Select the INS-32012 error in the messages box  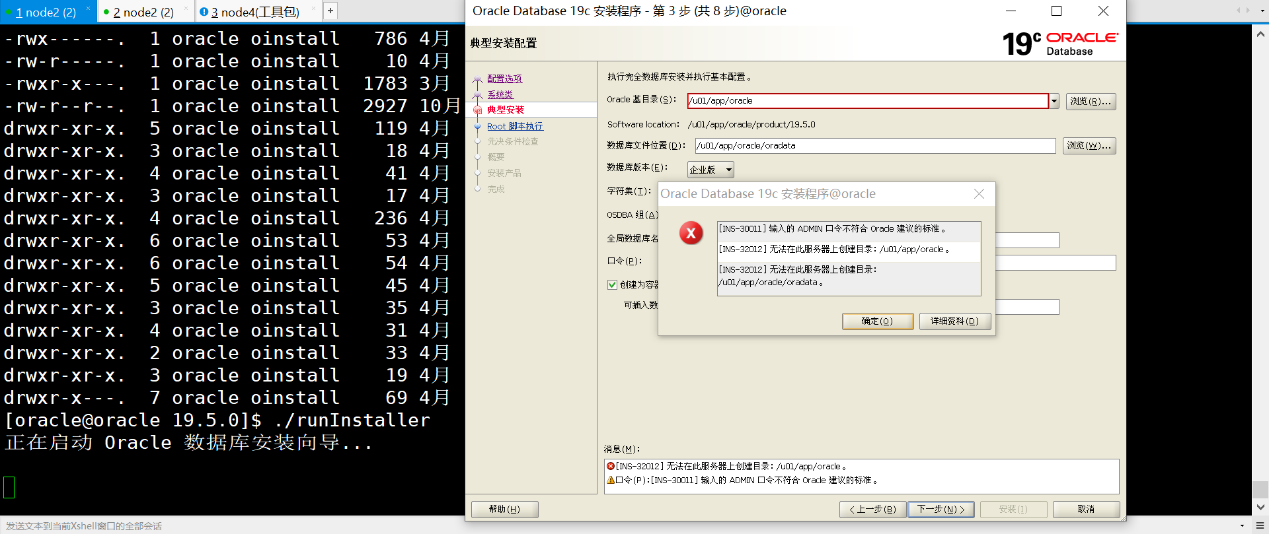[x=726, y=466]
